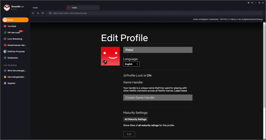Screen dimensions: 266x140
Task: Open the Home section in sidebar
Action: pyautogui.click(x=15, y=20)
